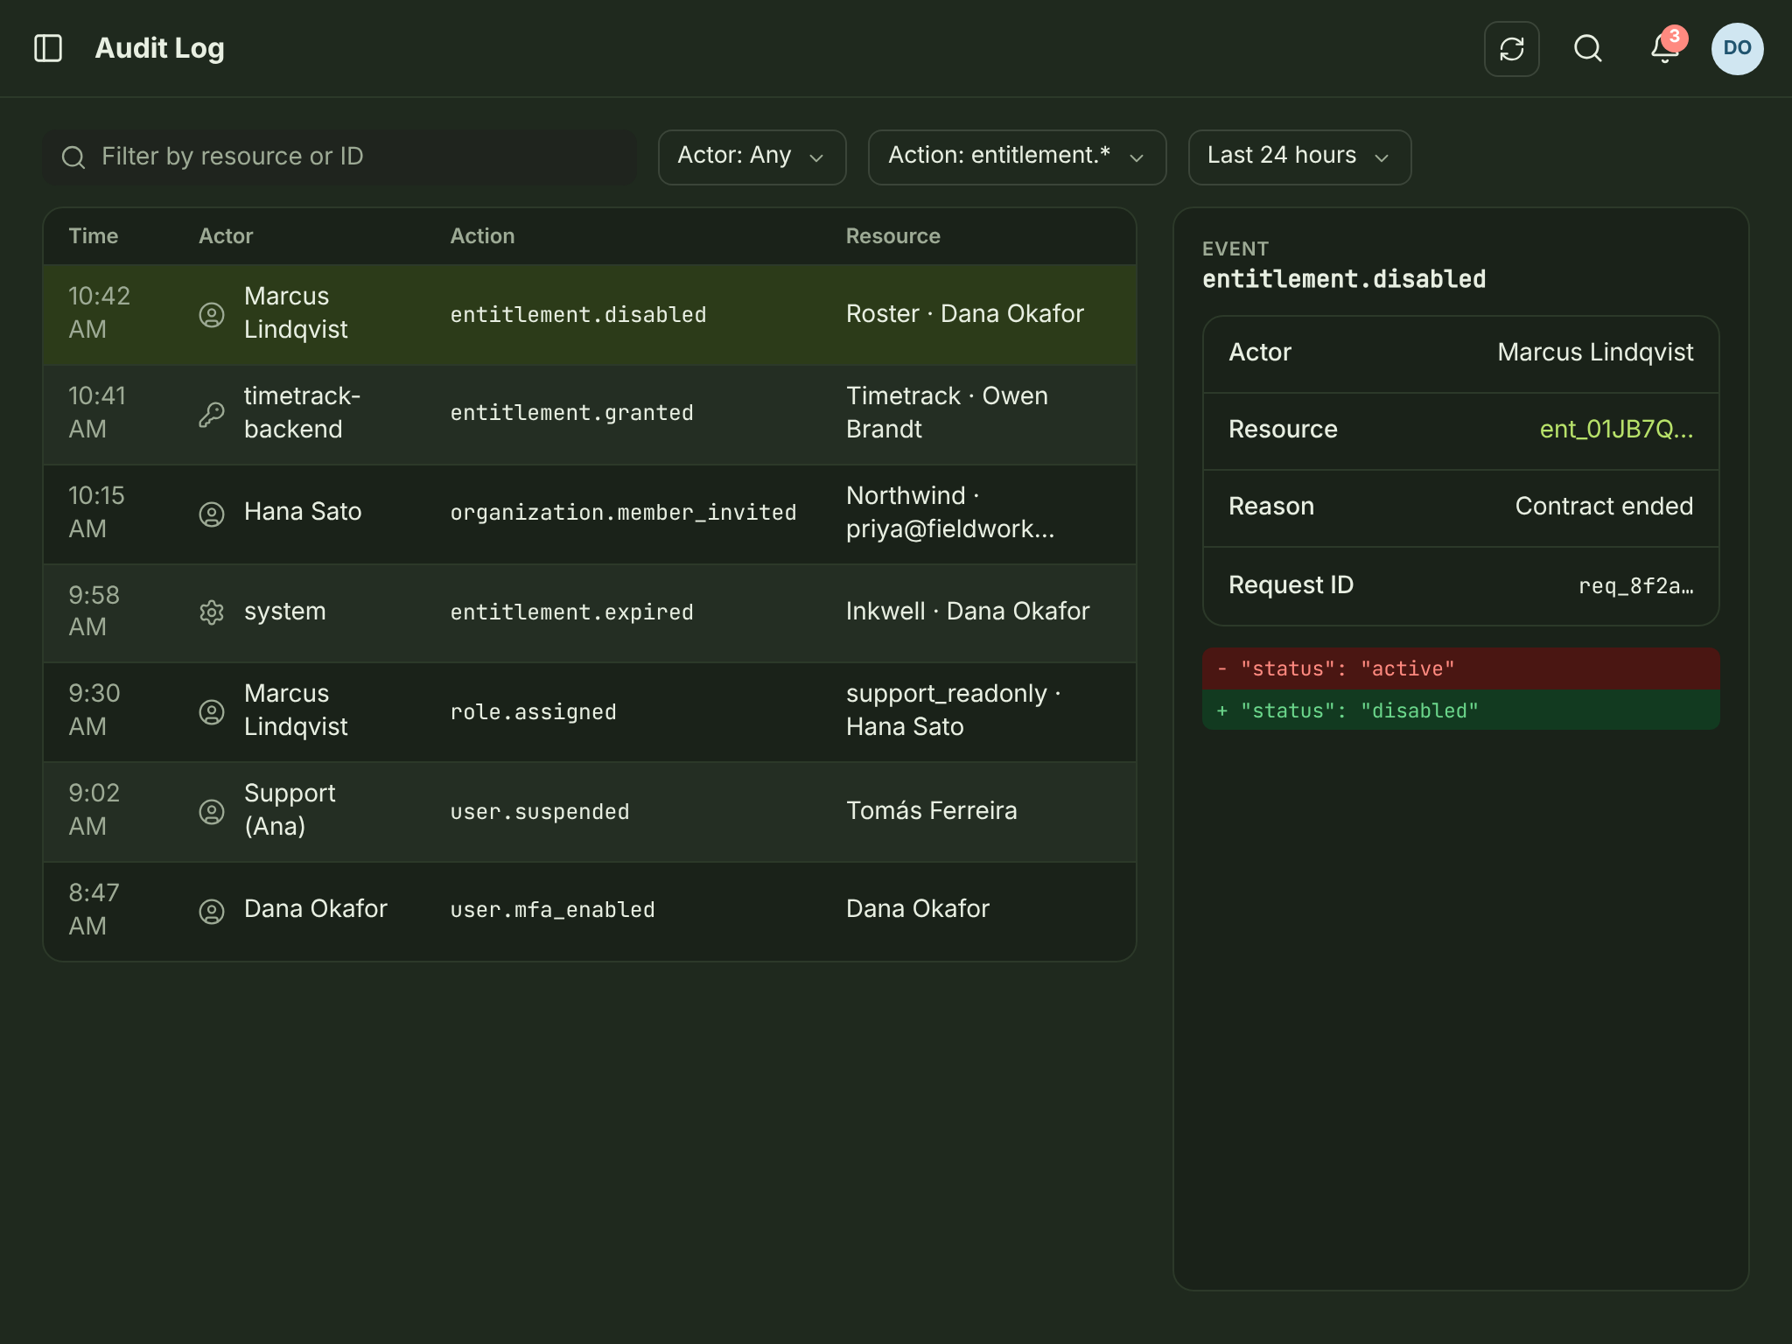Click user icon in 10:42 AM row
The width and height of the screenshot is (1792, 1344).
pyautogui.click(x=212, y=314)
